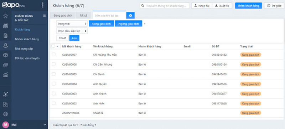This screenshot has width=285, height=129.
Task: Click the document report icon in sidebar
Action: (x=5, y=35)
